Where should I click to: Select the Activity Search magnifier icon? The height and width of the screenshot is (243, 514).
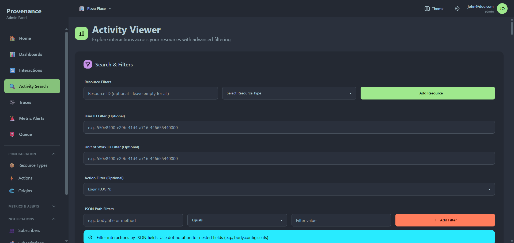point(12,86)
